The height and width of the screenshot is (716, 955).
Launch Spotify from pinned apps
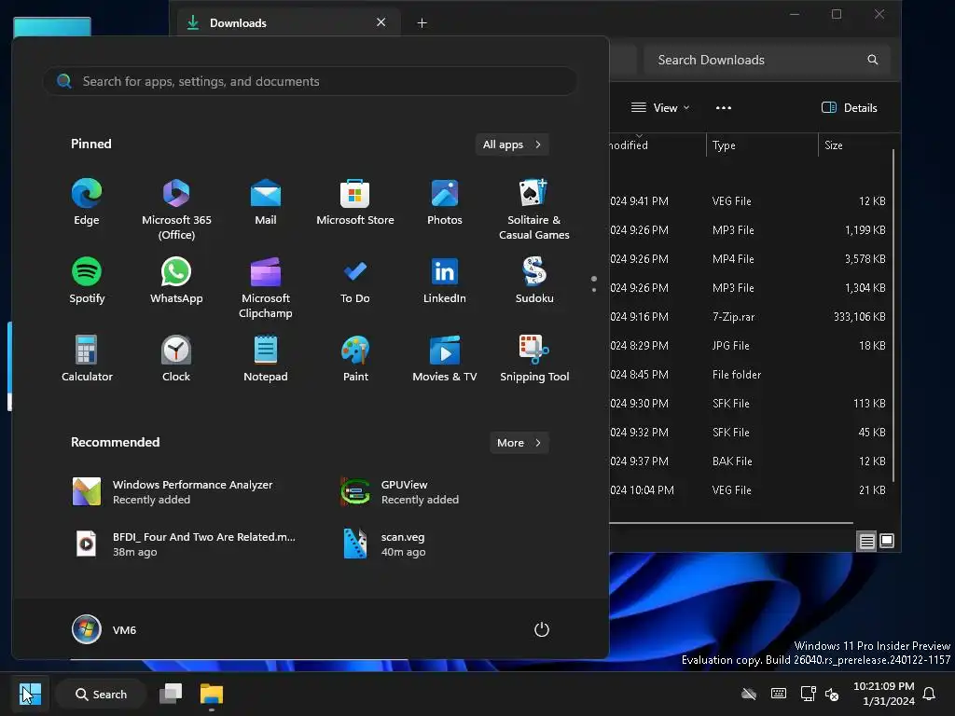tap(87, 281)
